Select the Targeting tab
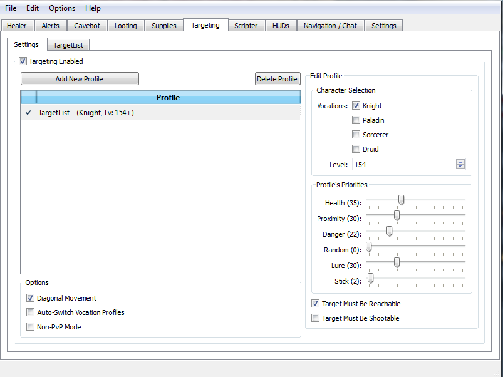 click(x=205, y=25)
